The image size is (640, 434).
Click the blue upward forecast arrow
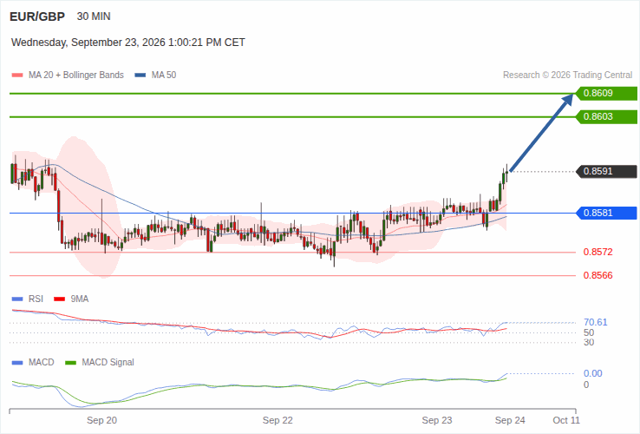click(541, 133)
